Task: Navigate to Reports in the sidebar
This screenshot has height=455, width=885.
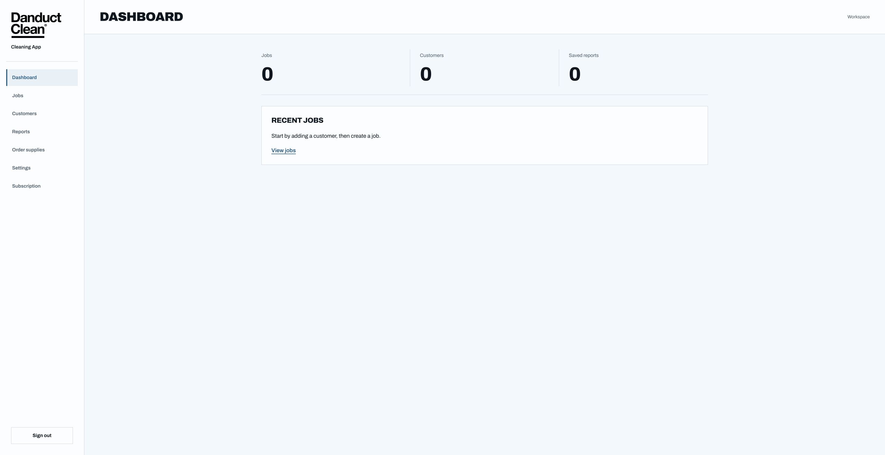Action: 42,132
